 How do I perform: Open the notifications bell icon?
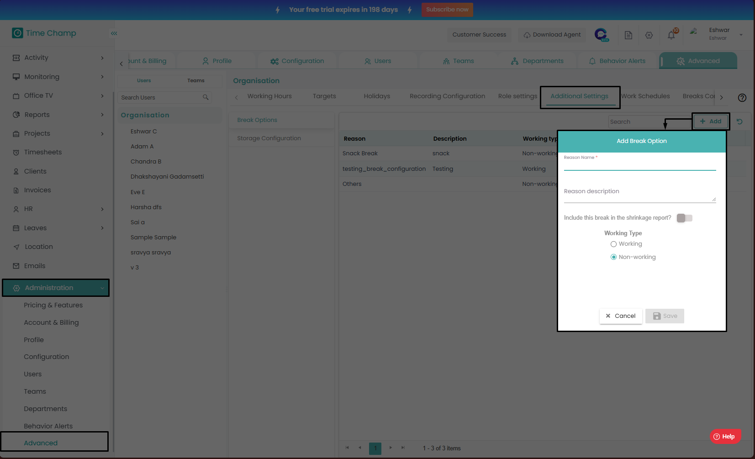coord(671,35)
